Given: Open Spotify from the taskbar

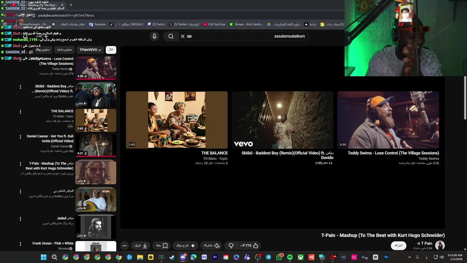Looking at the screenshot, I should pyautogui.click(x=290, y=257).
